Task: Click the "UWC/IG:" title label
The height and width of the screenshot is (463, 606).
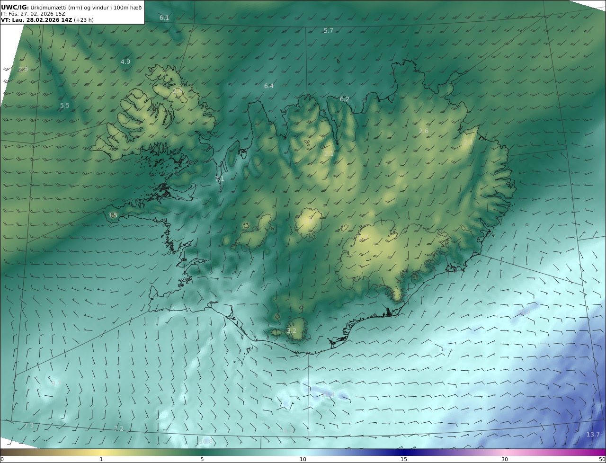Action: (x=15, y=7)
